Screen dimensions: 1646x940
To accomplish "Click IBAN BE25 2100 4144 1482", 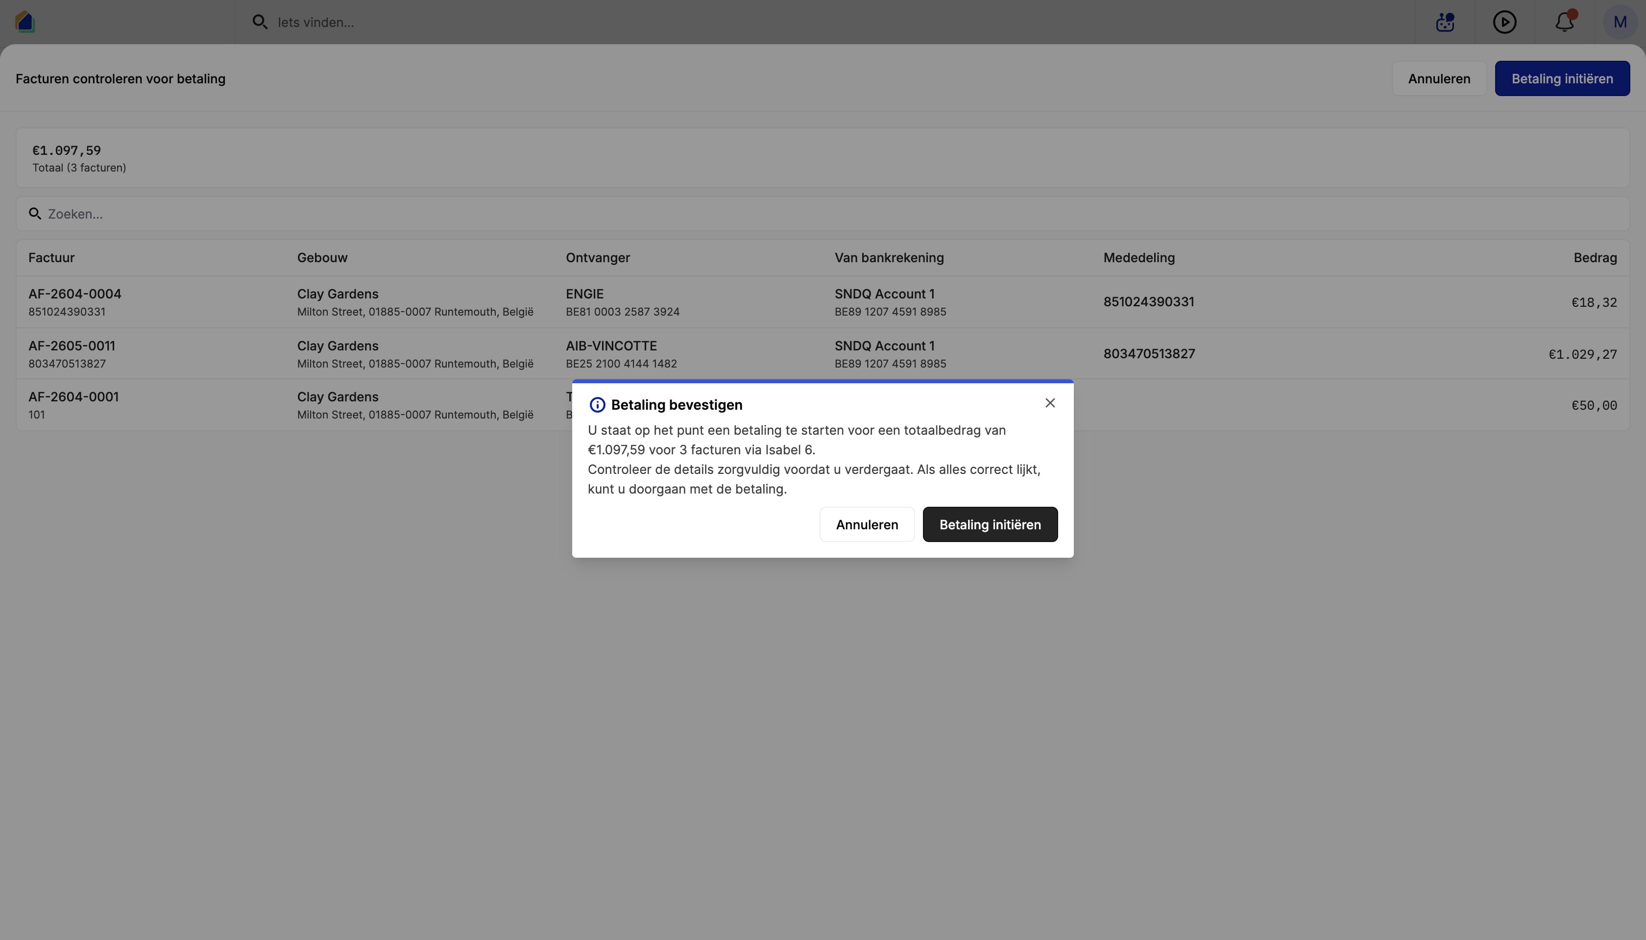I will (x=621, y=364).
